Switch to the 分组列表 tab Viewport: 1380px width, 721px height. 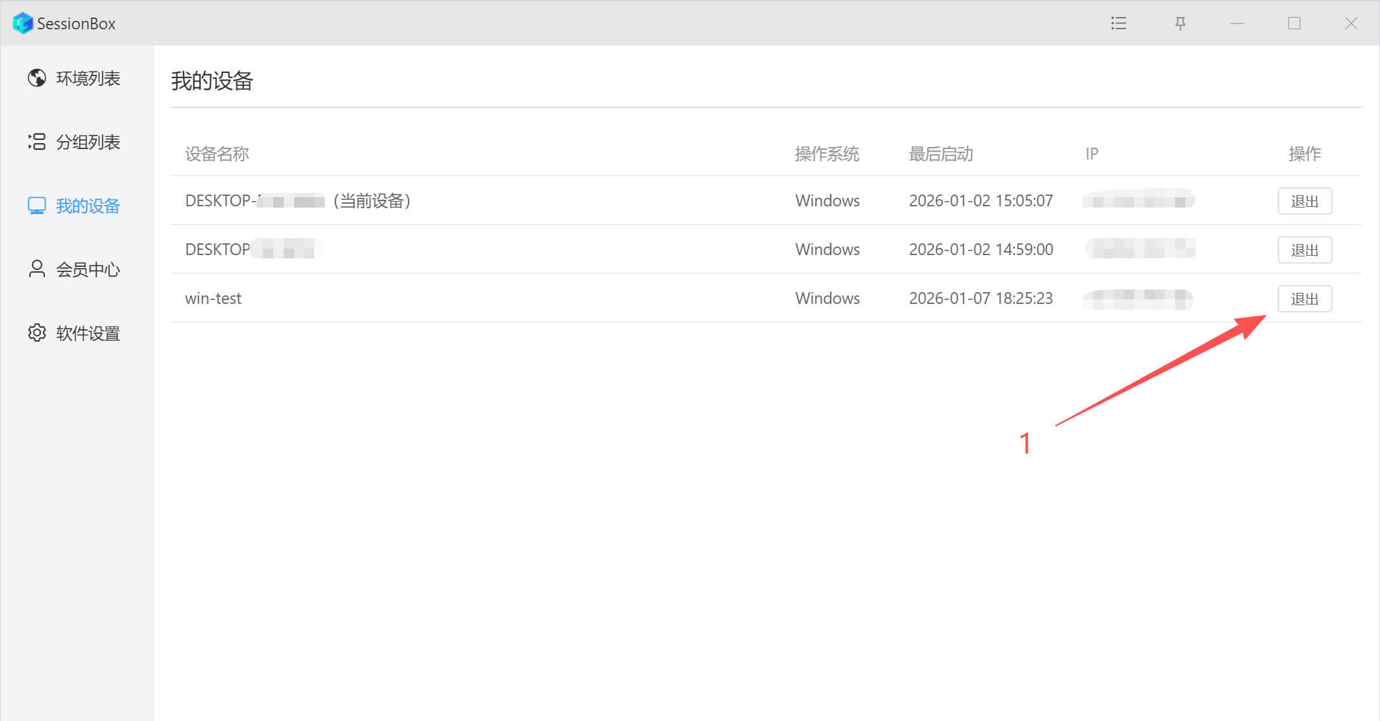click(x=88, y=142)
